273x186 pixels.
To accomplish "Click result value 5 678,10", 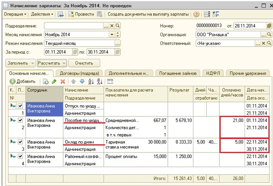I will [183, 120].
